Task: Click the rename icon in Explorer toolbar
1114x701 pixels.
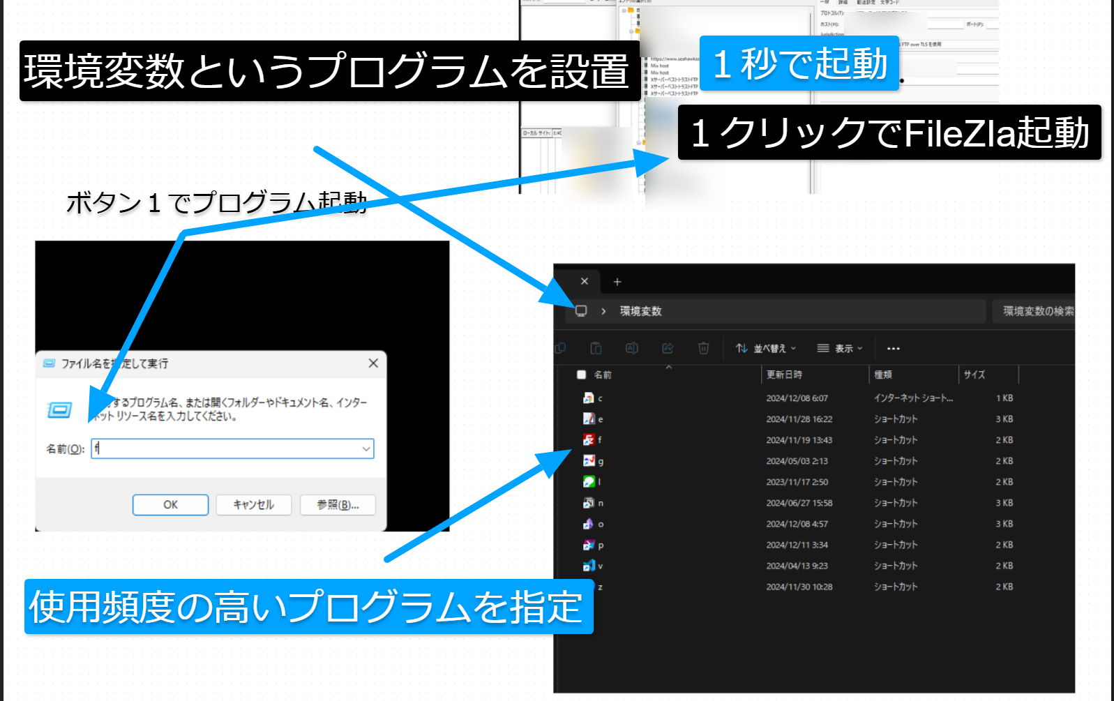Action: 631,348
